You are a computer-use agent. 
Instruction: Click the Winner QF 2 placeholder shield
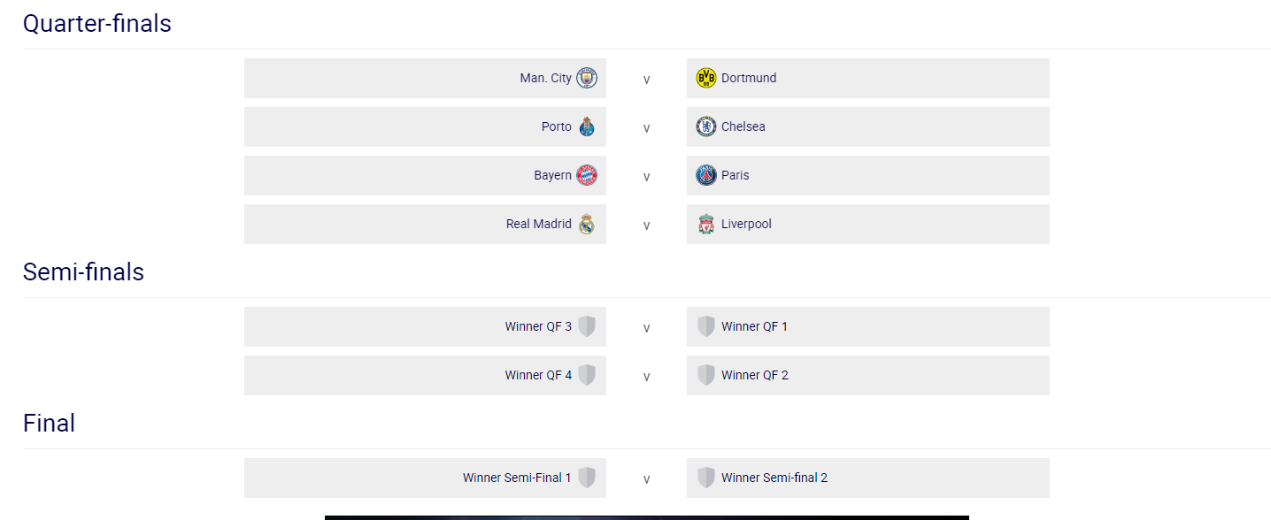pyautogui.click(x=705, y=375)
